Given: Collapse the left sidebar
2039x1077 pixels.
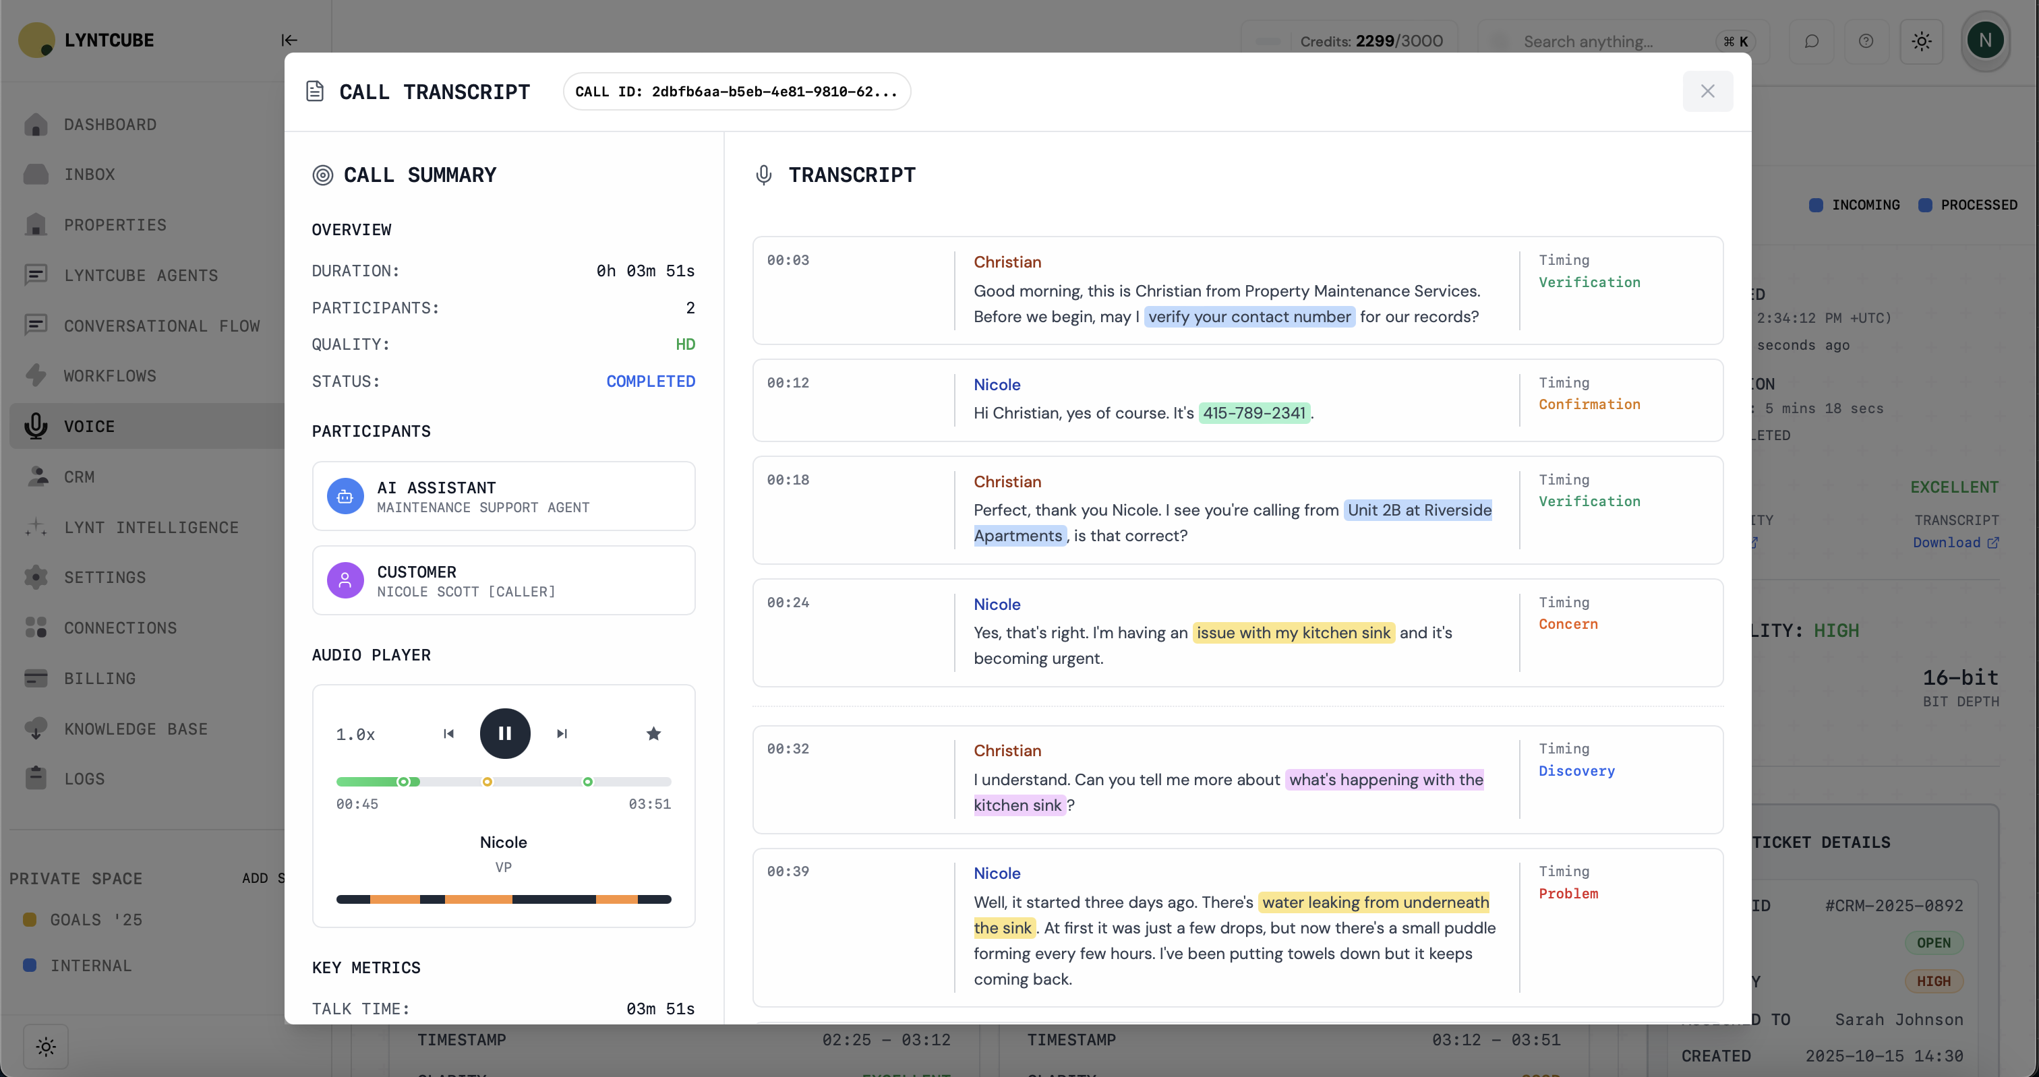Looking at the screenshot, I should [x=289, y=40].
